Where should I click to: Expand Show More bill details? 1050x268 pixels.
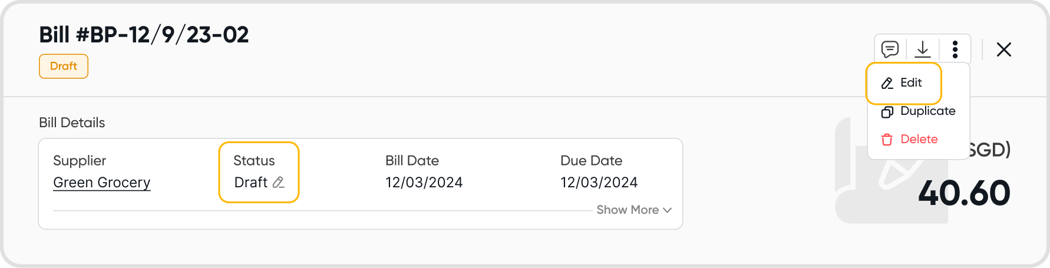click(x=628, y=210)
